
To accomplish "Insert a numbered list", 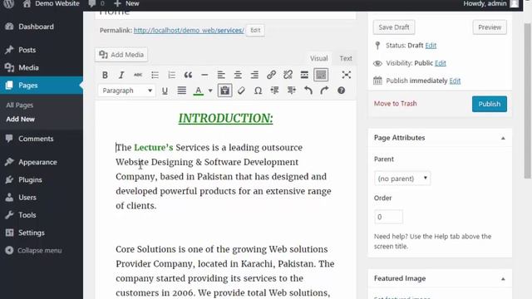I will click(x=171, y=75).
